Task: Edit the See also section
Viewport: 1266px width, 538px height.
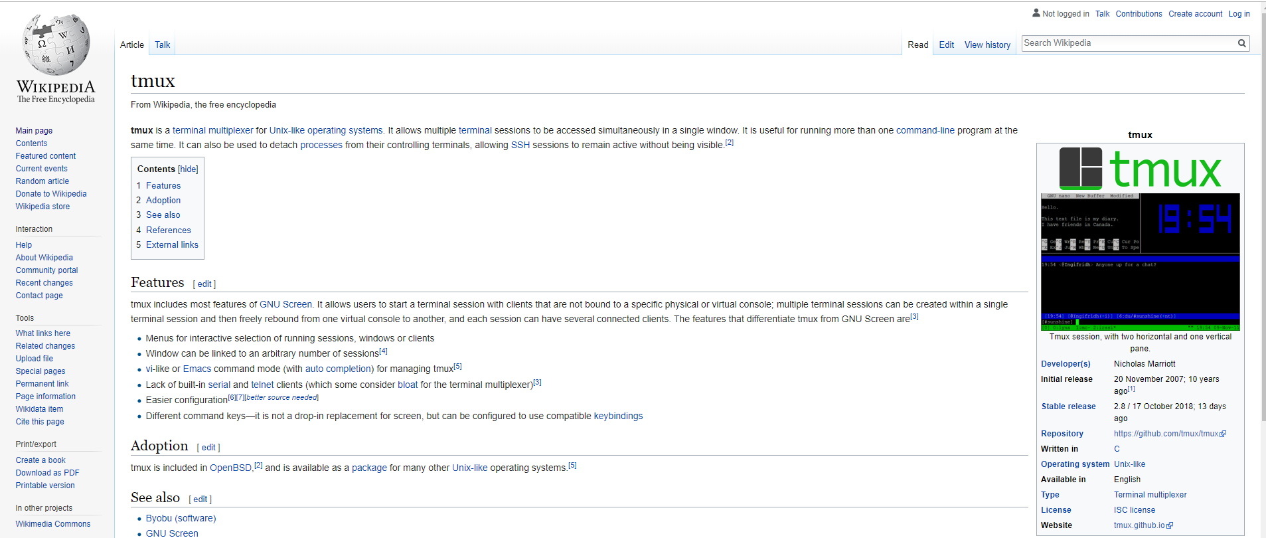Action: click(x=200, y=499)
